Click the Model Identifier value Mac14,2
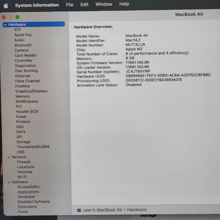The width and height of the screenshot is (220, 220). [x=133, y=40]
